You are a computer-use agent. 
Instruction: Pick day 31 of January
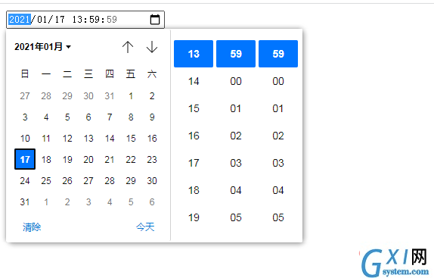point(25,202)
